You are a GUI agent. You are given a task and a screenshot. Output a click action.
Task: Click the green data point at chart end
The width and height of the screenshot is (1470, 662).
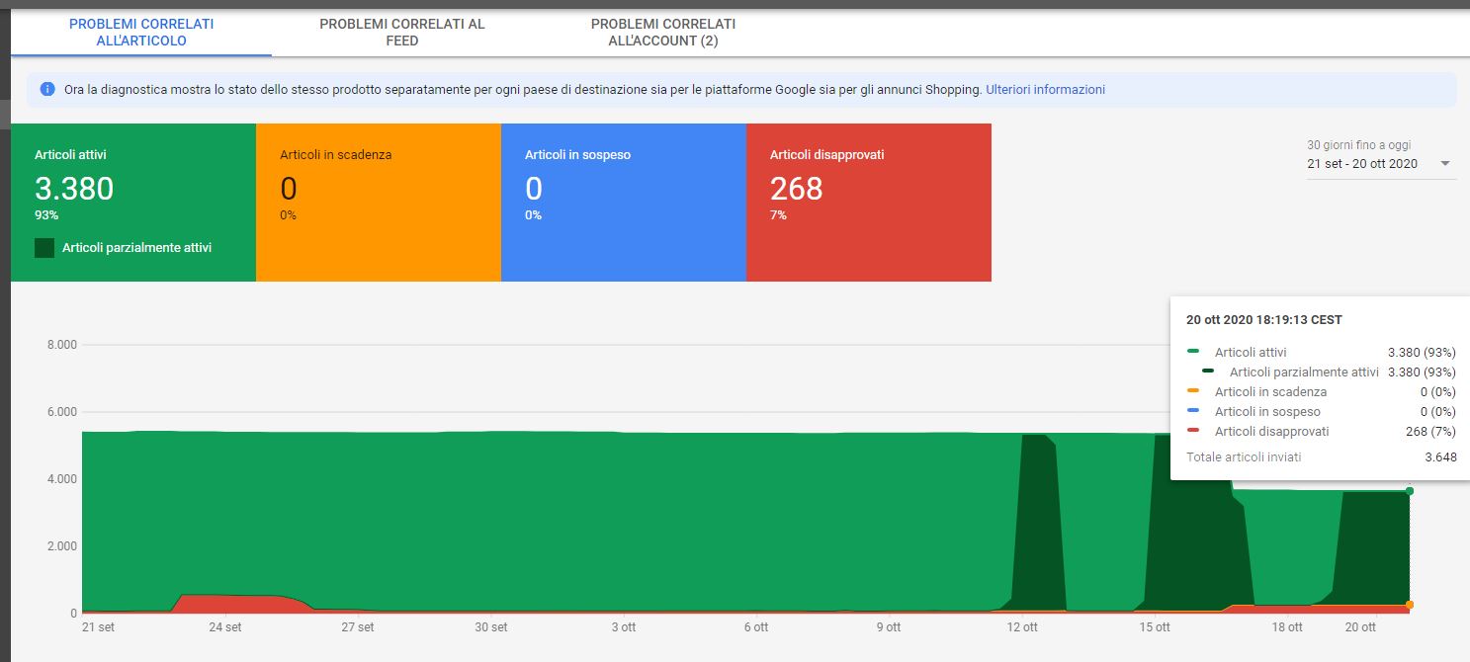pos(1409,491)
